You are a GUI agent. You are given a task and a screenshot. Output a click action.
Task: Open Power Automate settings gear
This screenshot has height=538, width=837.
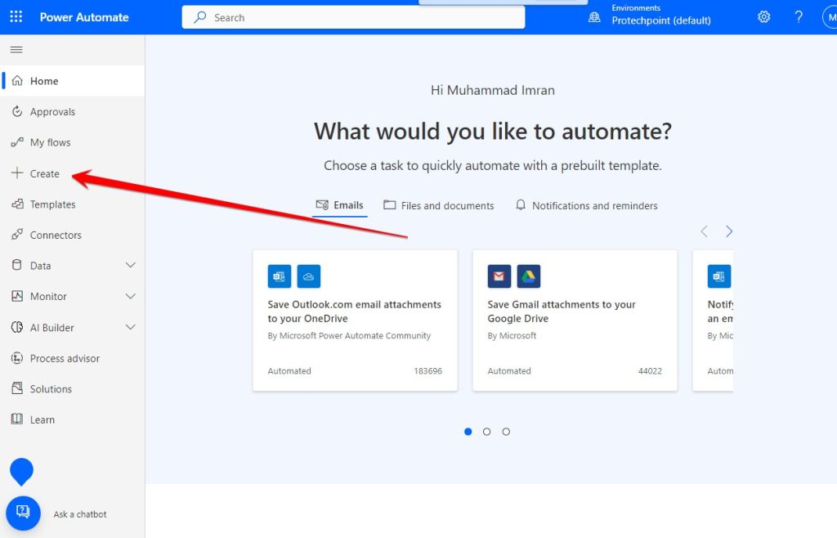[763, 16]
